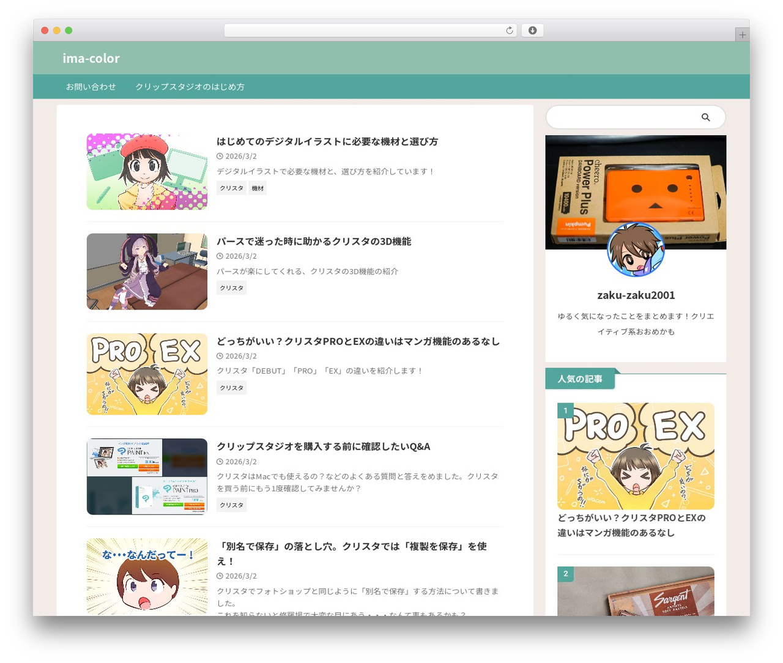Go to クリップスタジオのはじめ方 menu item
This screenshot has height=663, width=783.
(x=190, y=87)
